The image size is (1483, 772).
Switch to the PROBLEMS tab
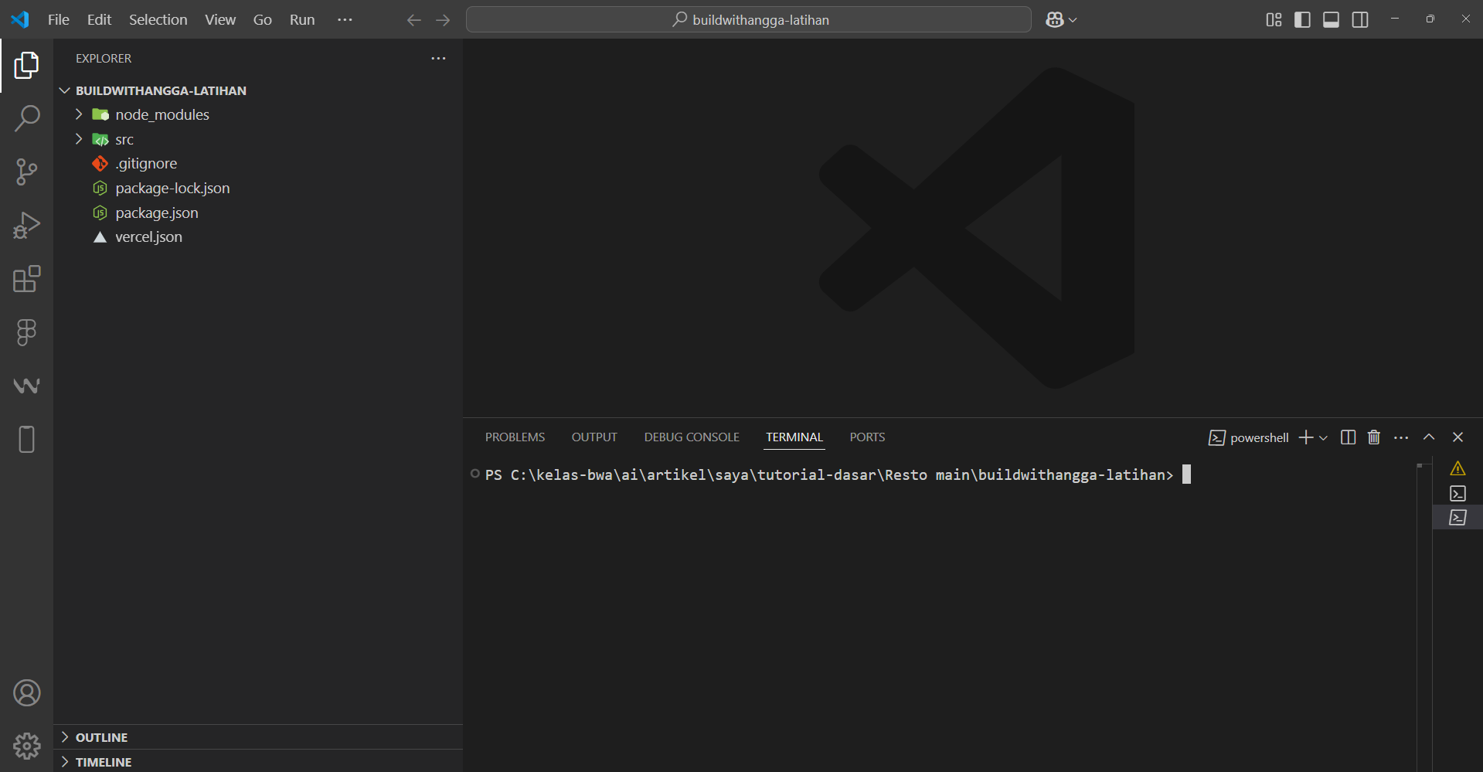tap(515, 437)
